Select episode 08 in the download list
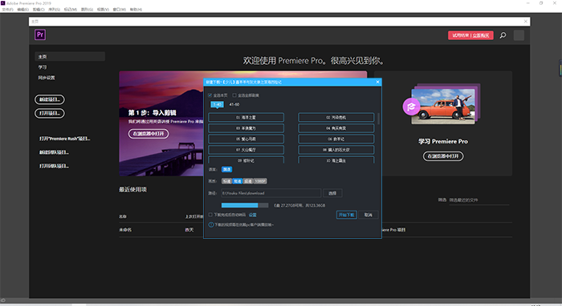Viewport: 562px width, 306px height. (x=336, y=150)
